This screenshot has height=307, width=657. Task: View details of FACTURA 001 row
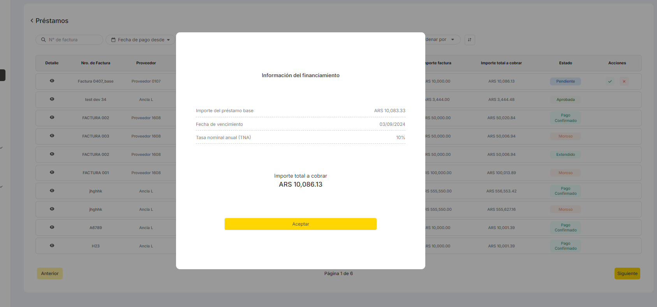pyautogui.click(x=52, y=173)
